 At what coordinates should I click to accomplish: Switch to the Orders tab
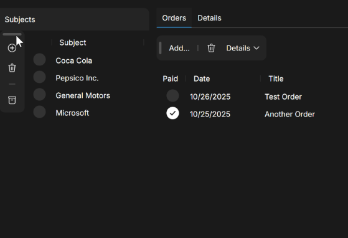coord(174,18)
